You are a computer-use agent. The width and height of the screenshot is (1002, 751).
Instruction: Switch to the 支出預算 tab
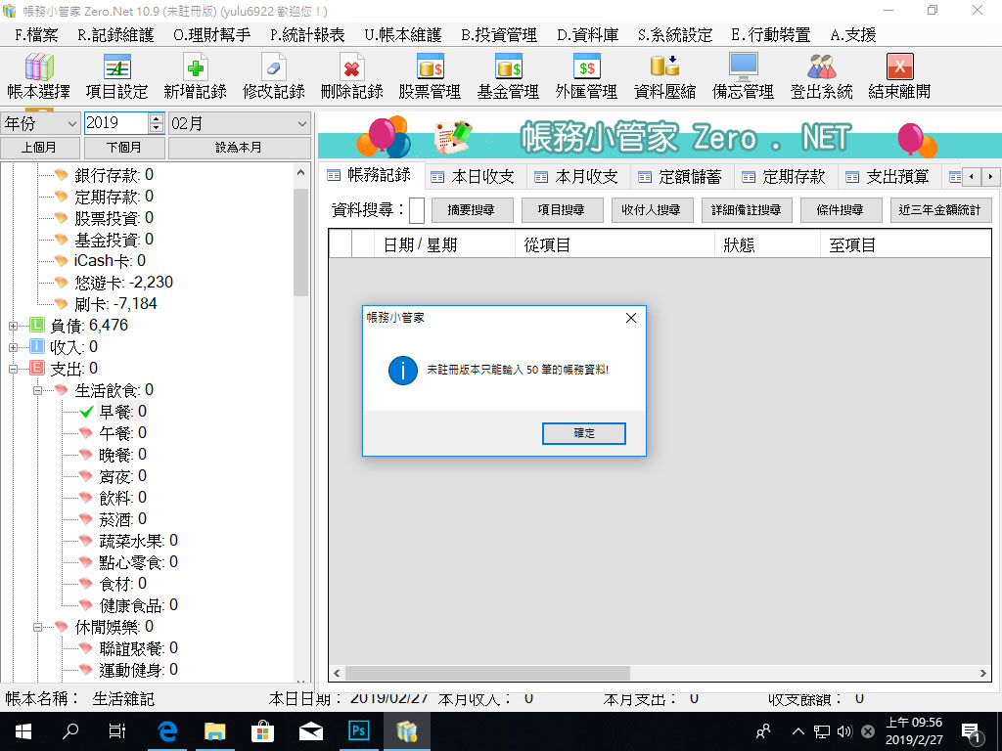coord(888,177)
